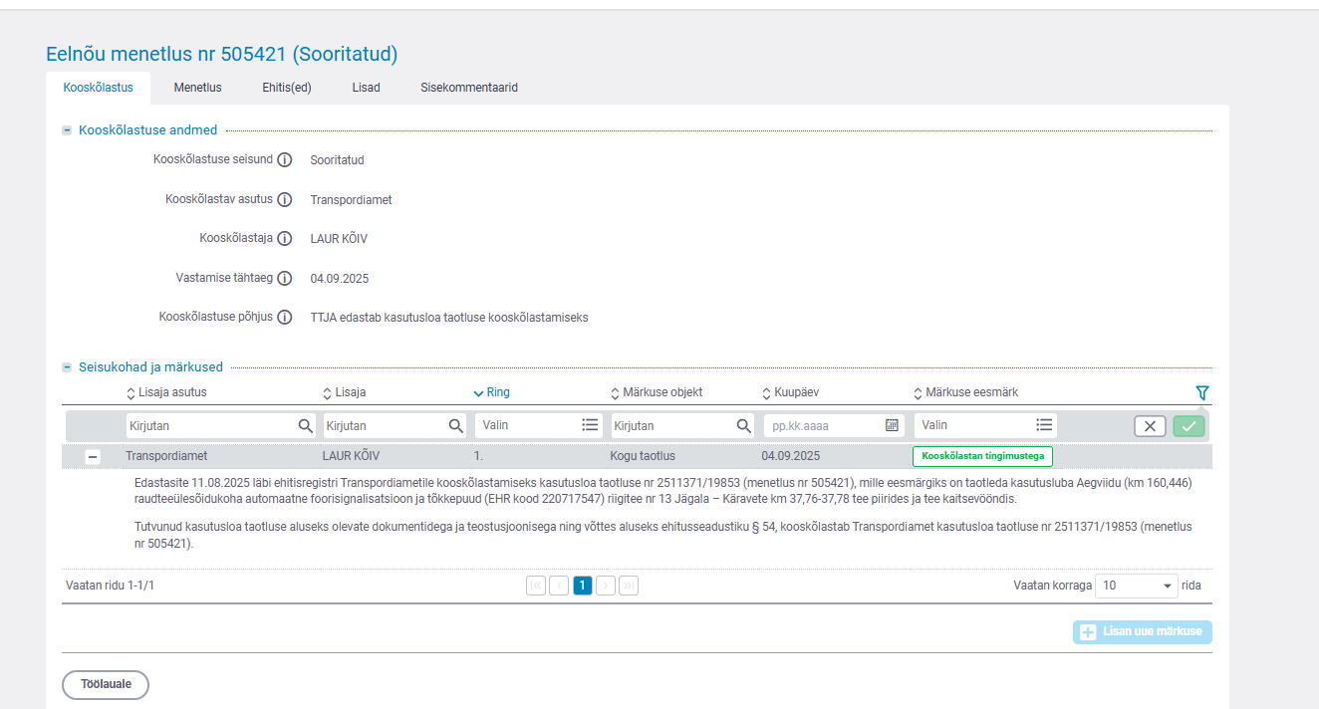Sort by Lisaja asutus column
Screen dimensions: 1319x709
coord(166,392)
